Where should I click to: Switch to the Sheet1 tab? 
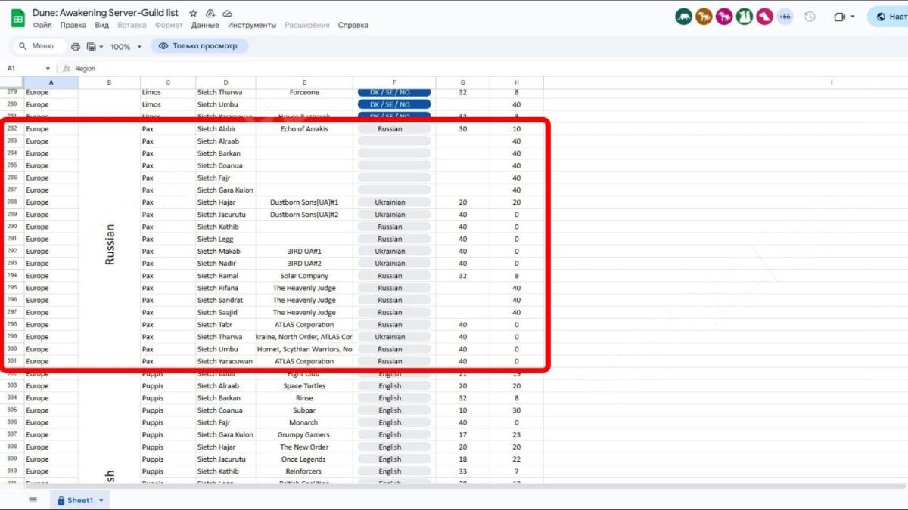(80, 500)
